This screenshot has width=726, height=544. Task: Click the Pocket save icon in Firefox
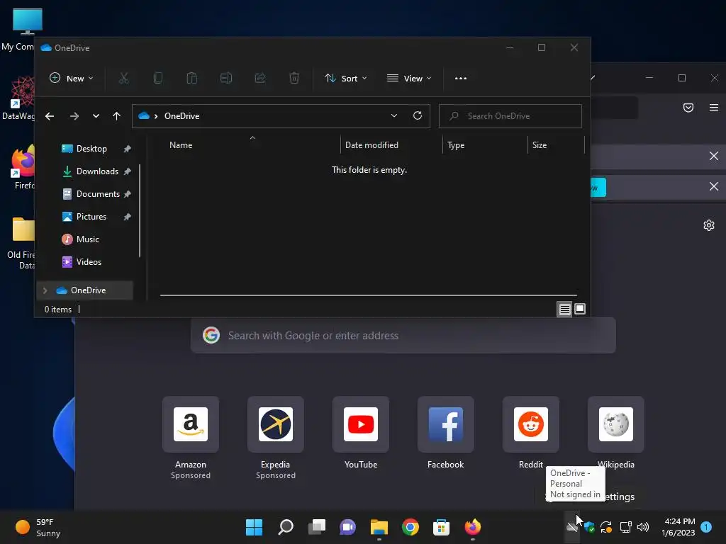[x=688, y=108]
